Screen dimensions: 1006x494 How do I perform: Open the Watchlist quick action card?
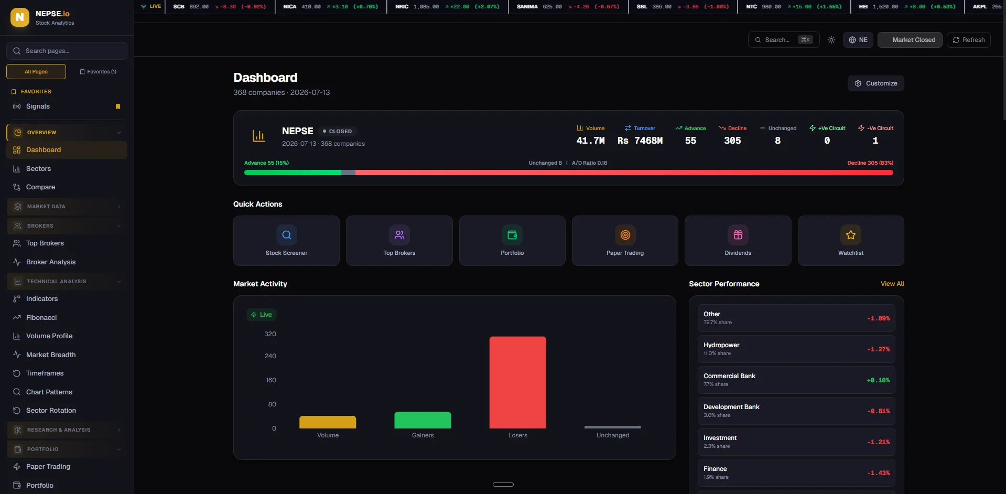851,241
